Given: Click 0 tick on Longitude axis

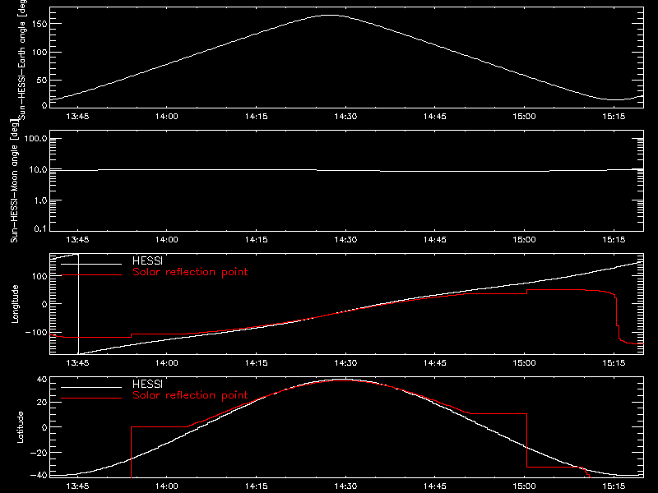Looking at the screenshot, I should tap(44, 304).
